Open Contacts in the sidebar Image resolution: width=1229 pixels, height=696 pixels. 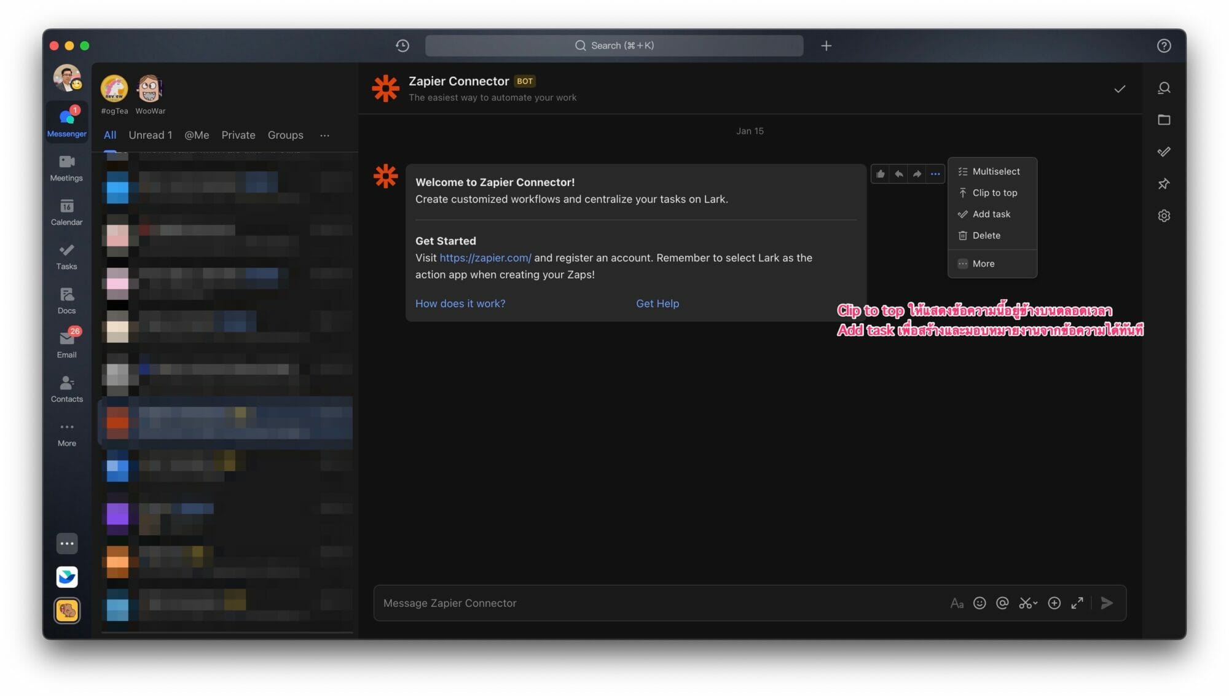[66, 389]
